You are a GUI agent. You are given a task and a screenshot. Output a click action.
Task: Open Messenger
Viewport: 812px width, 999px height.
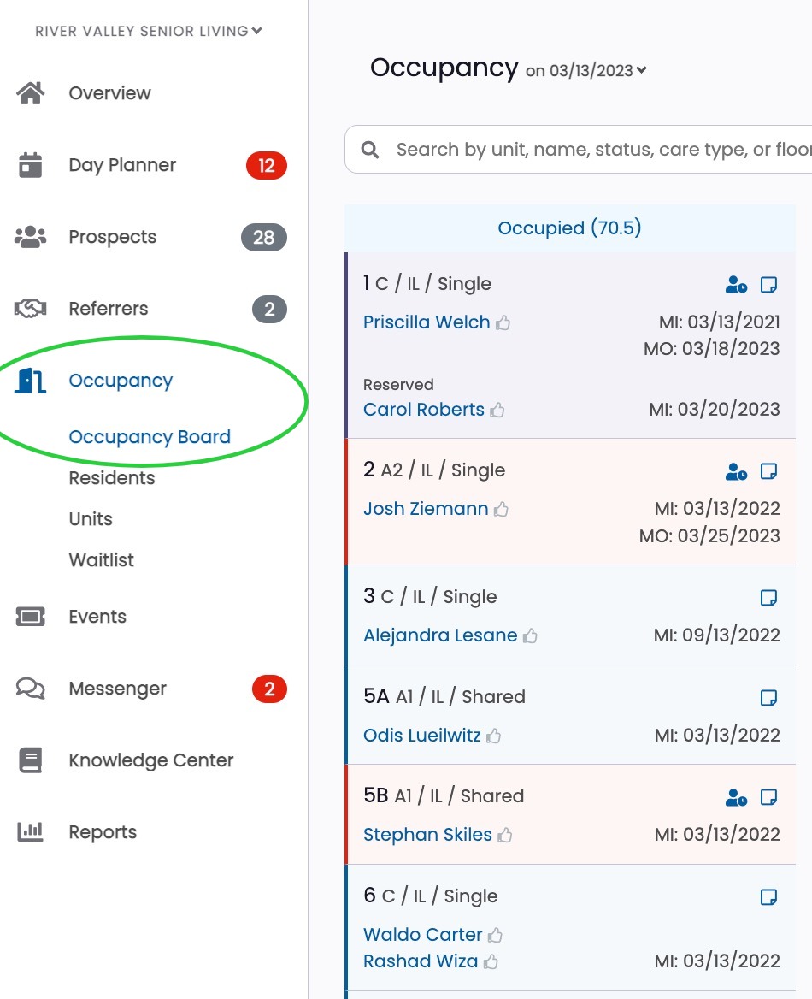(117, 689)
